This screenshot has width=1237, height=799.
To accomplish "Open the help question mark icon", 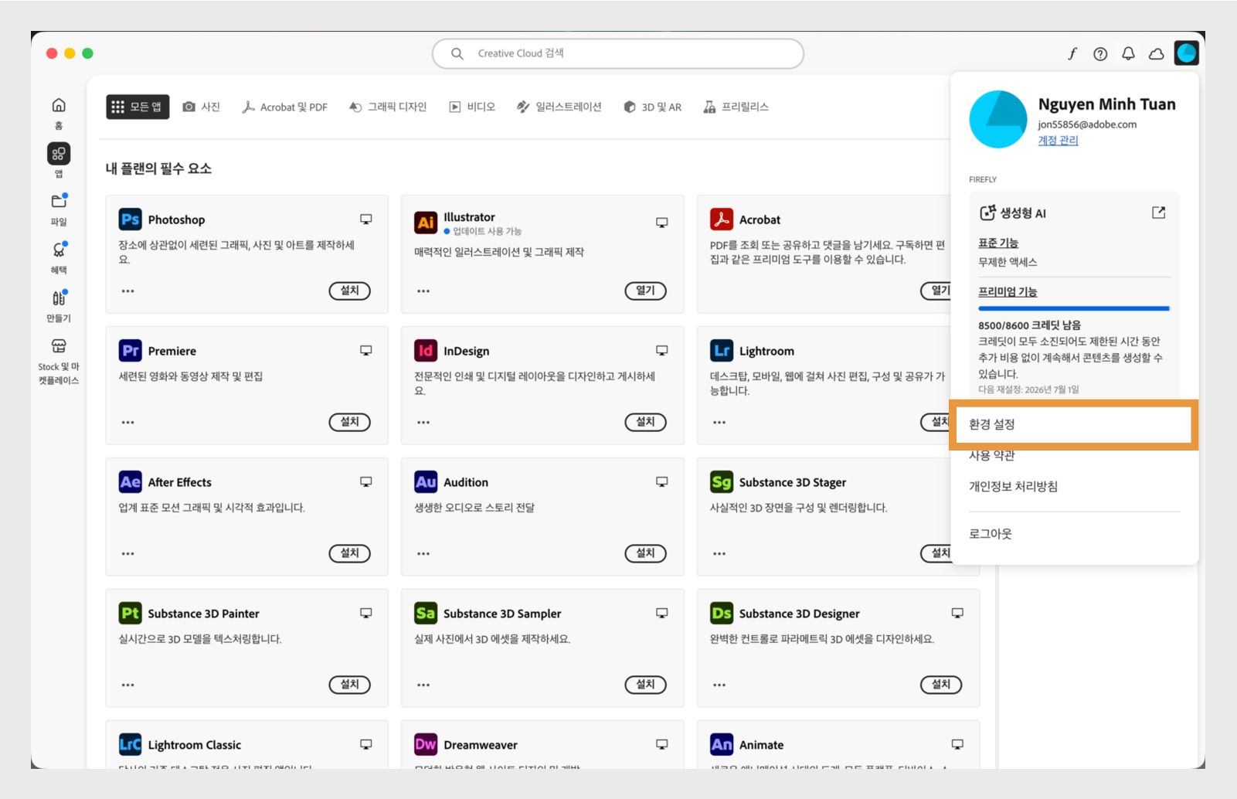I will [1100, 53].
